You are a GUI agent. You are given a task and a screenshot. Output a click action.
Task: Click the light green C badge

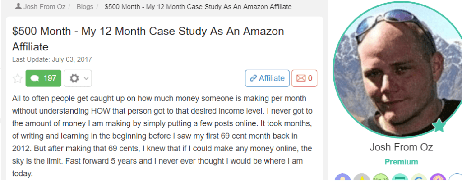click(419, 179)
